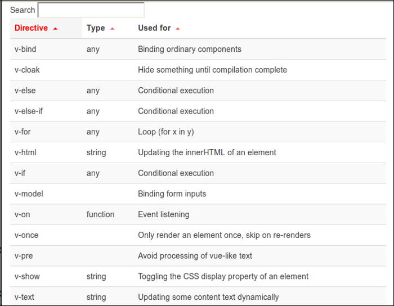394x306 pixels.
Task: Sort table by Type column header
Action: click(x=96, y=28)
